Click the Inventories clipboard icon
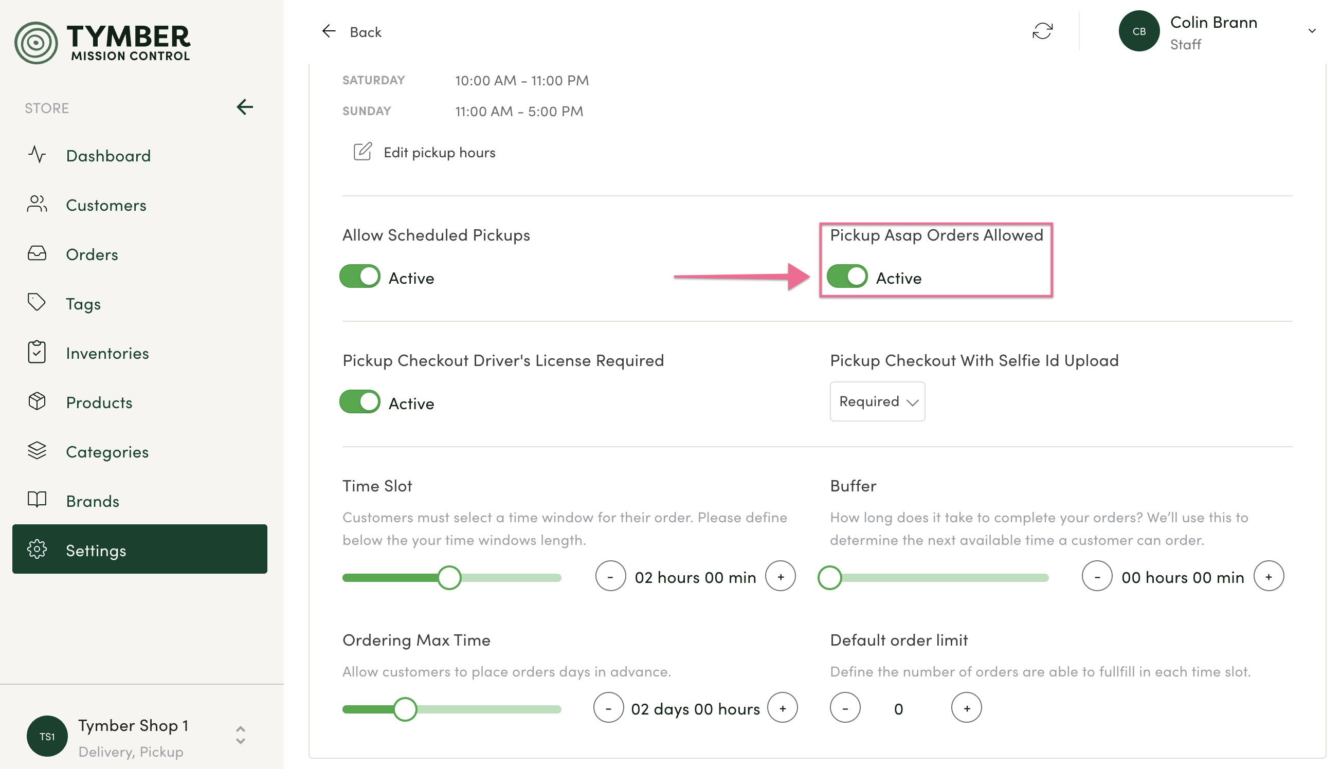 coord(37,352)
